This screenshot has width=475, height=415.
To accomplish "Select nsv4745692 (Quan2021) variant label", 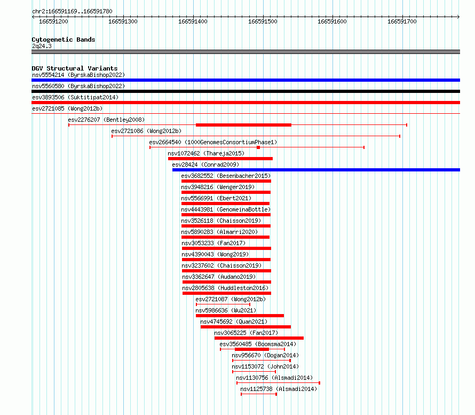I will point(234,322).
